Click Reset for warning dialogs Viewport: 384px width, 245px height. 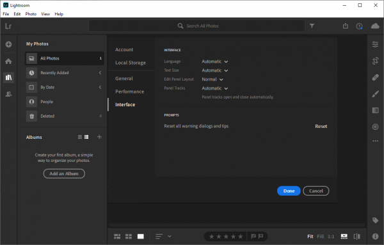click(321, 126)
